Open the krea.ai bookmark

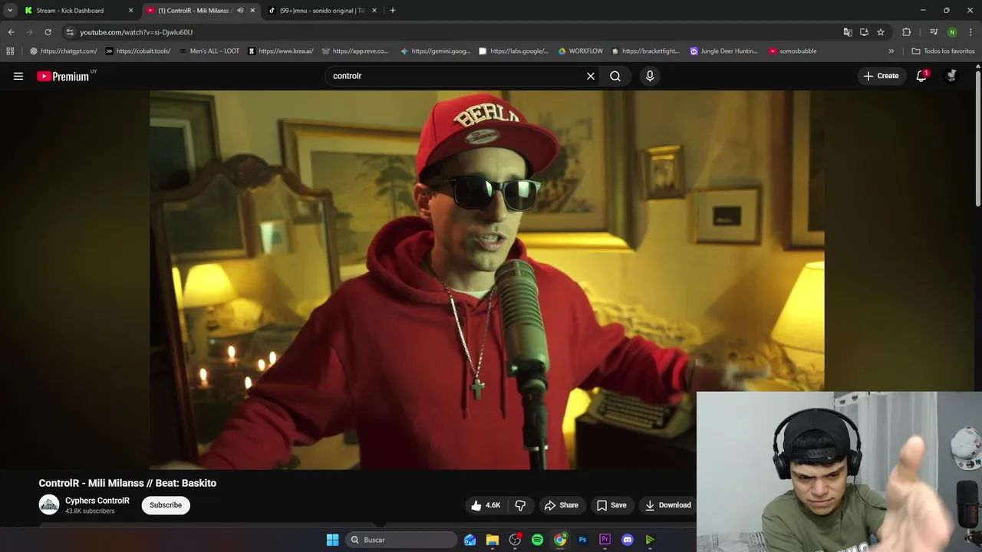coord(280,51)
